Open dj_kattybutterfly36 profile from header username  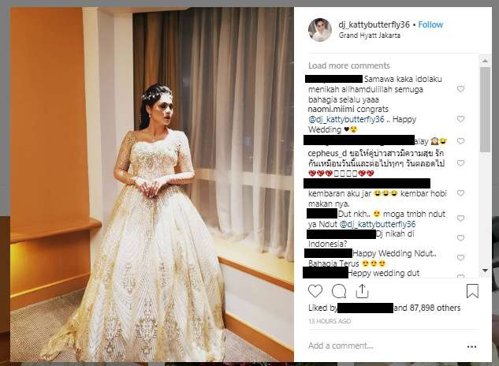(374, 24)
